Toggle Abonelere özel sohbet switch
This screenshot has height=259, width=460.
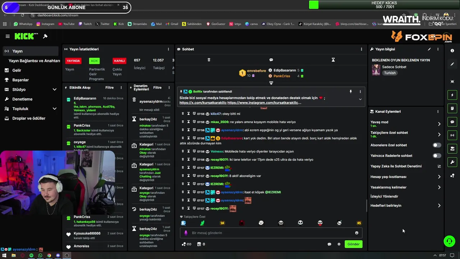click(x=437, y=145)
